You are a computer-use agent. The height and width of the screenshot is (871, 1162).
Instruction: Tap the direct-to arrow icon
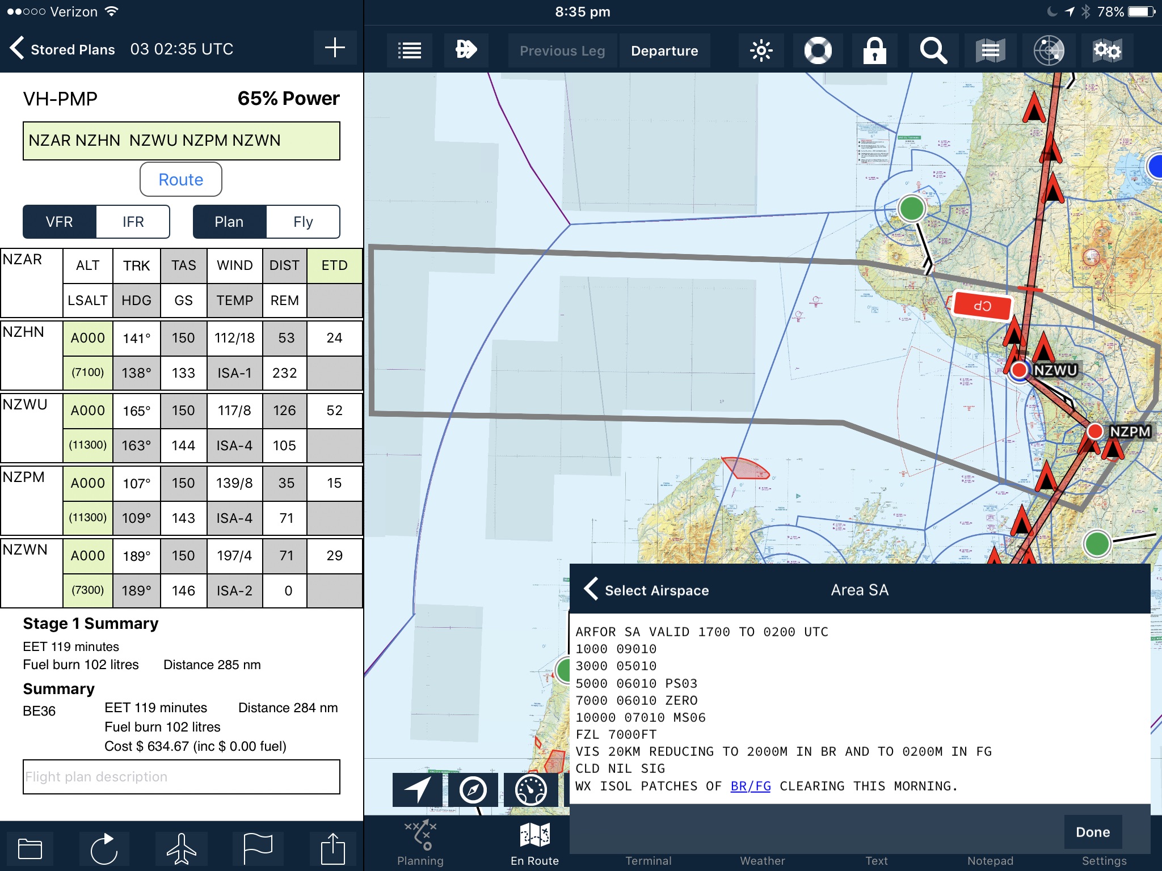coord(466,50)
